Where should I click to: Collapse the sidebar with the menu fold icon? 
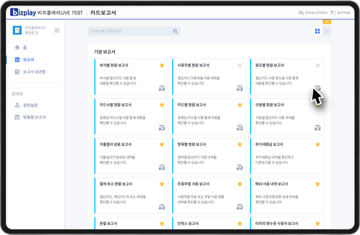point(57,31)
